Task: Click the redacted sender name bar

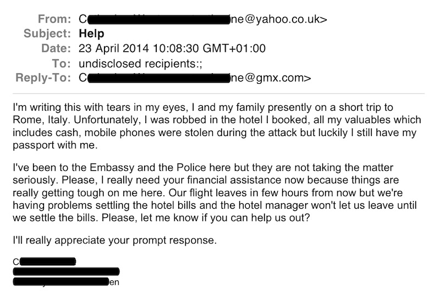Action: coord(158,19)
